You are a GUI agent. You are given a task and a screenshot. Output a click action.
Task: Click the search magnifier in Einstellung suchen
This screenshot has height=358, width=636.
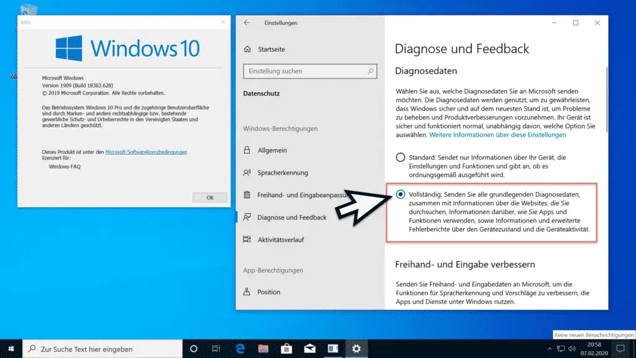pos(370,71)
